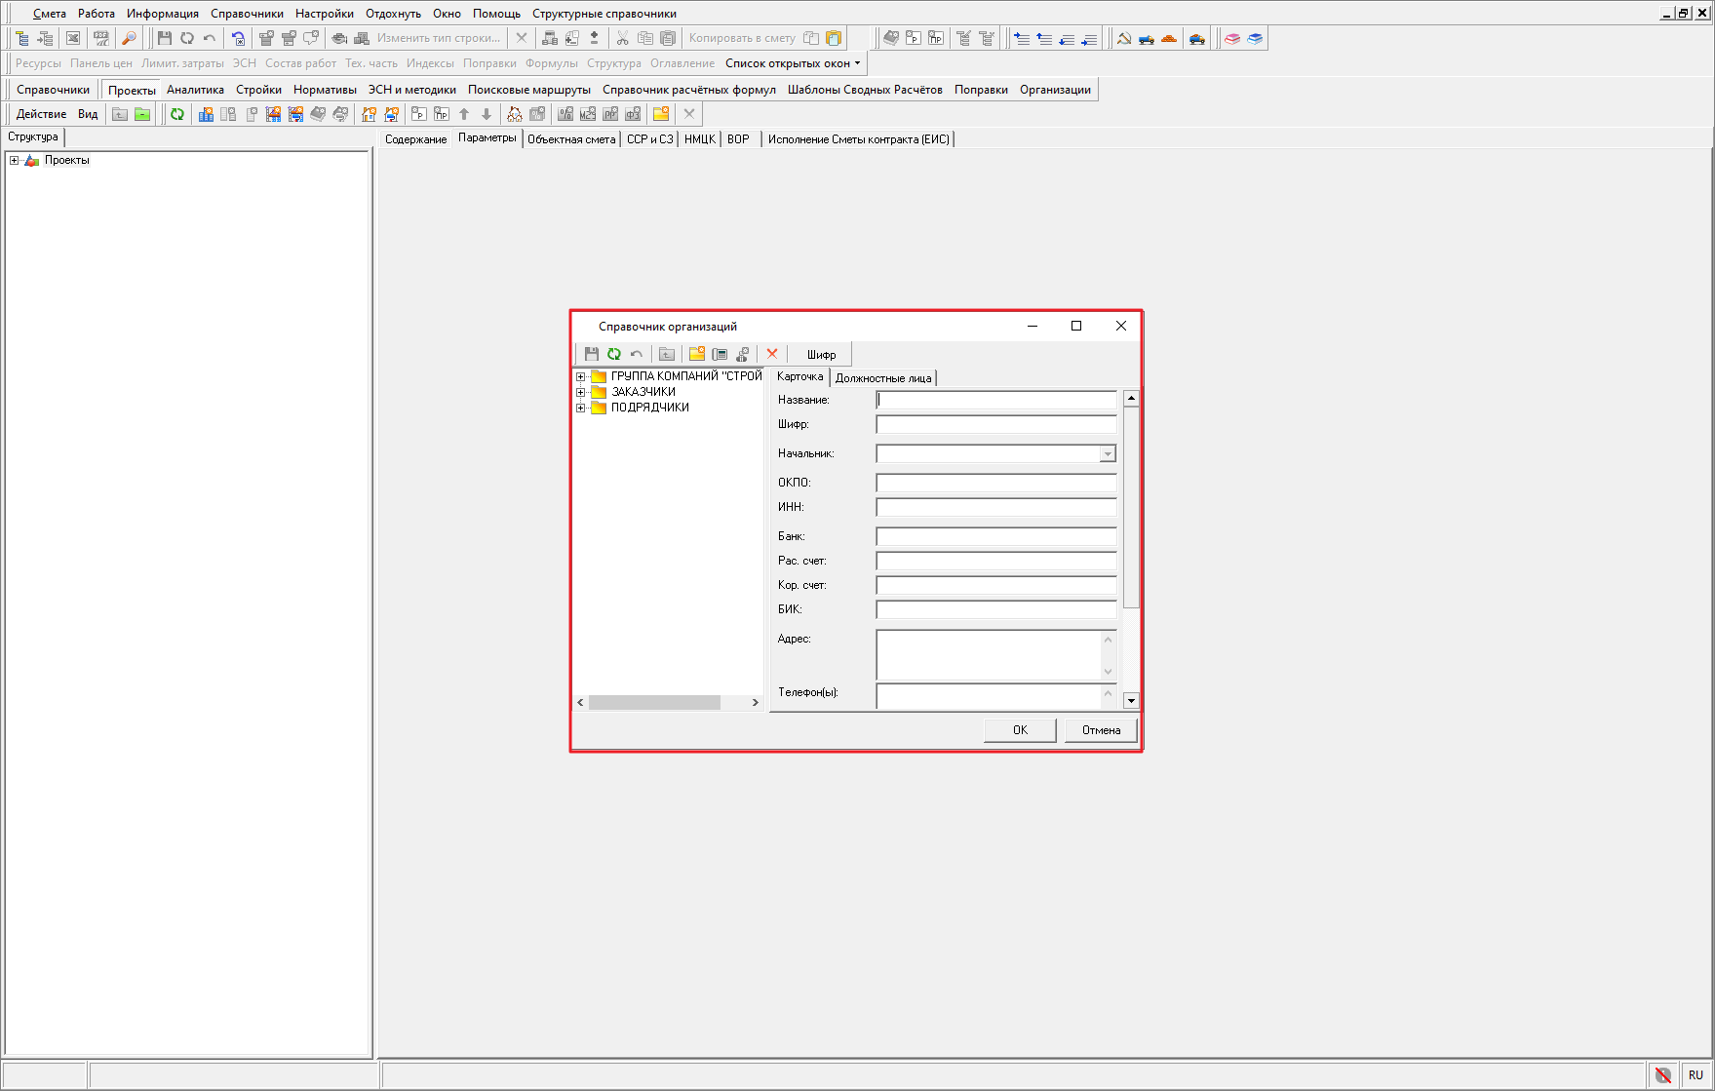This screenshot has width=1715, height=1091.
Task: Click the red delete X in the organizations dialog
Action: coord(772,354)
